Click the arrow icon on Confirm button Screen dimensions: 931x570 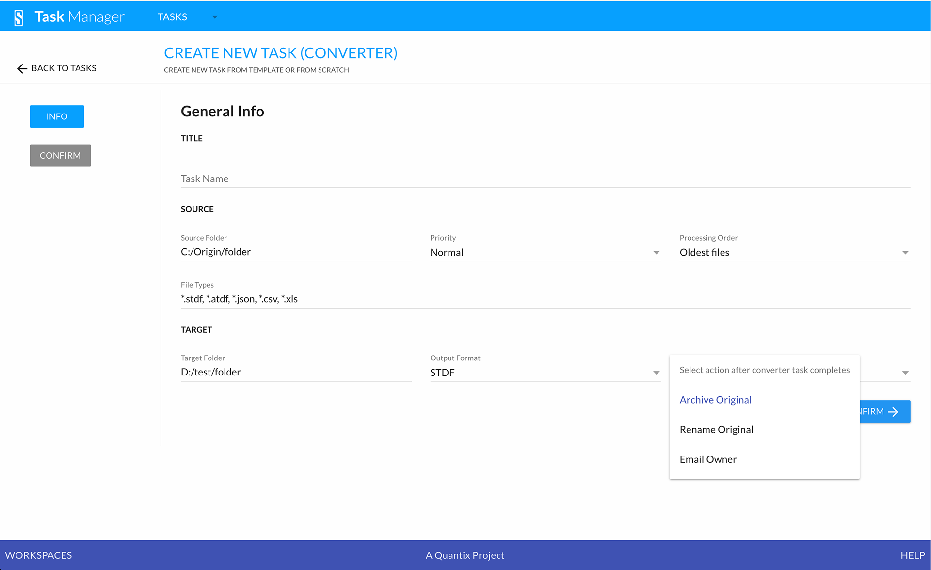893,412
